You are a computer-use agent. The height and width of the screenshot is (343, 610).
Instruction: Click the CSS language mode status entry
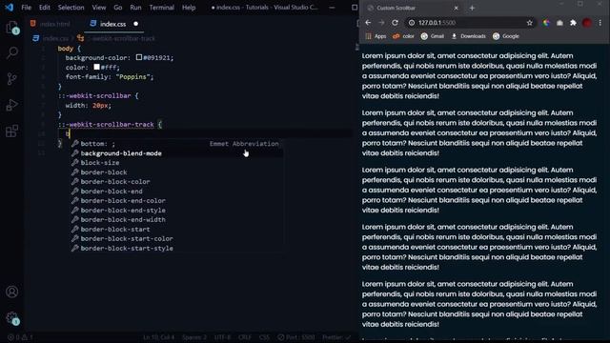click(265, 337)
